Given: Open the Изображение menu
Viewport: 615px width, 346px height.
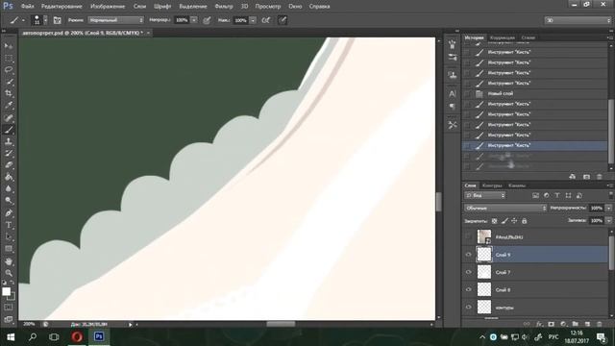Looking at the screenshot, I should point(108,7).
